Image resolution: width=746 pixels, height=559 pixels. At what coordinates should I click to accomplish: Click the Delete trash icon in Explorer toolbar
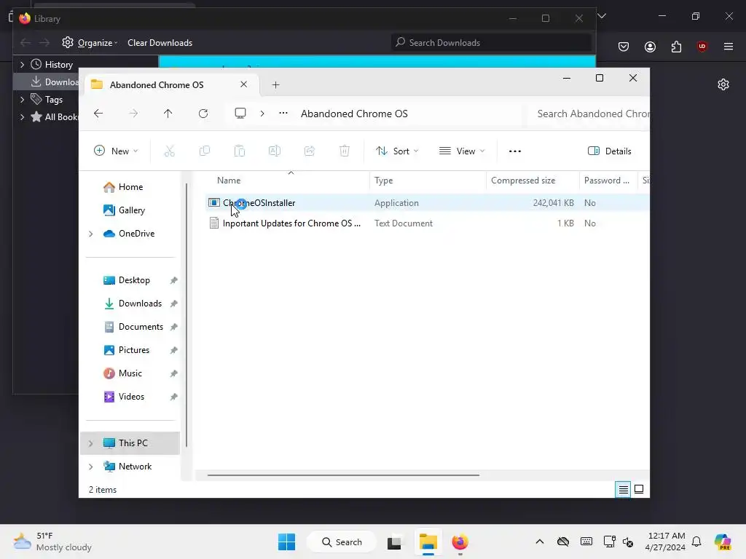coord(345,151)
